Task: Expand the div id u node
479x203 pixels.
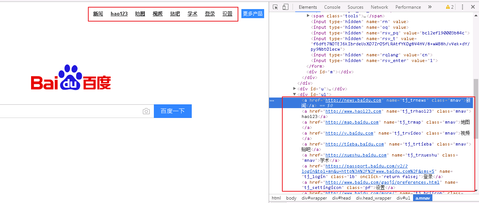Action: [295, 88]
